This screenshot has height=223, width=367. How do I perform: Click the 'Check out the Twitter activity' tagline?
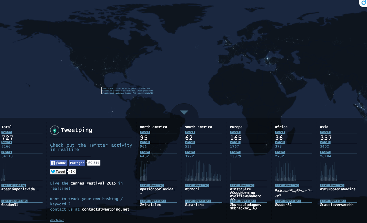point(91,147)
